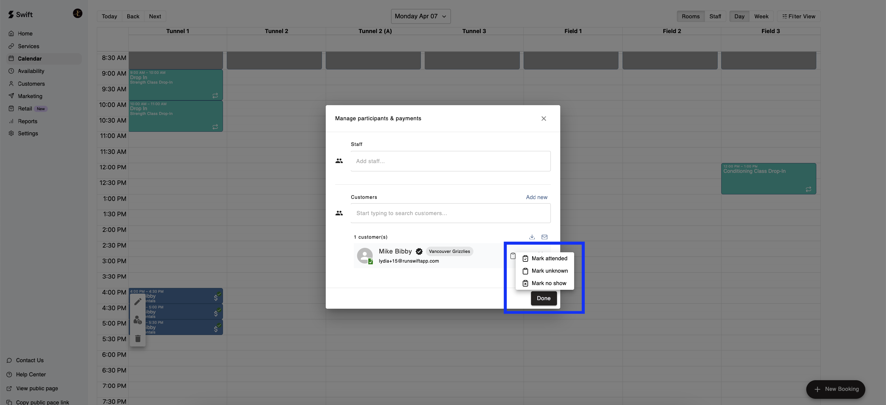Open the Add staff combo box
The image size is (886, 405).
pyautogui.click(x=450, y=161)
